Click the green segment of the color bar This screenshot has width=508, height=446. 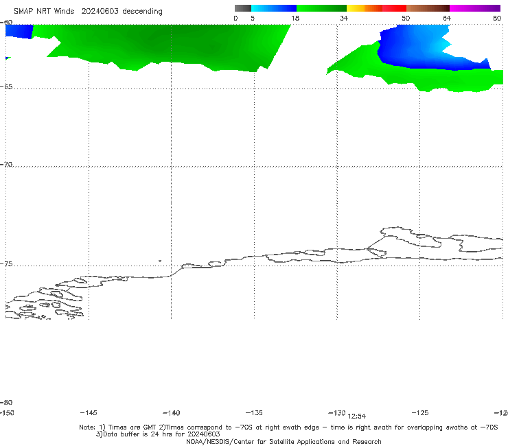point(321,8)
